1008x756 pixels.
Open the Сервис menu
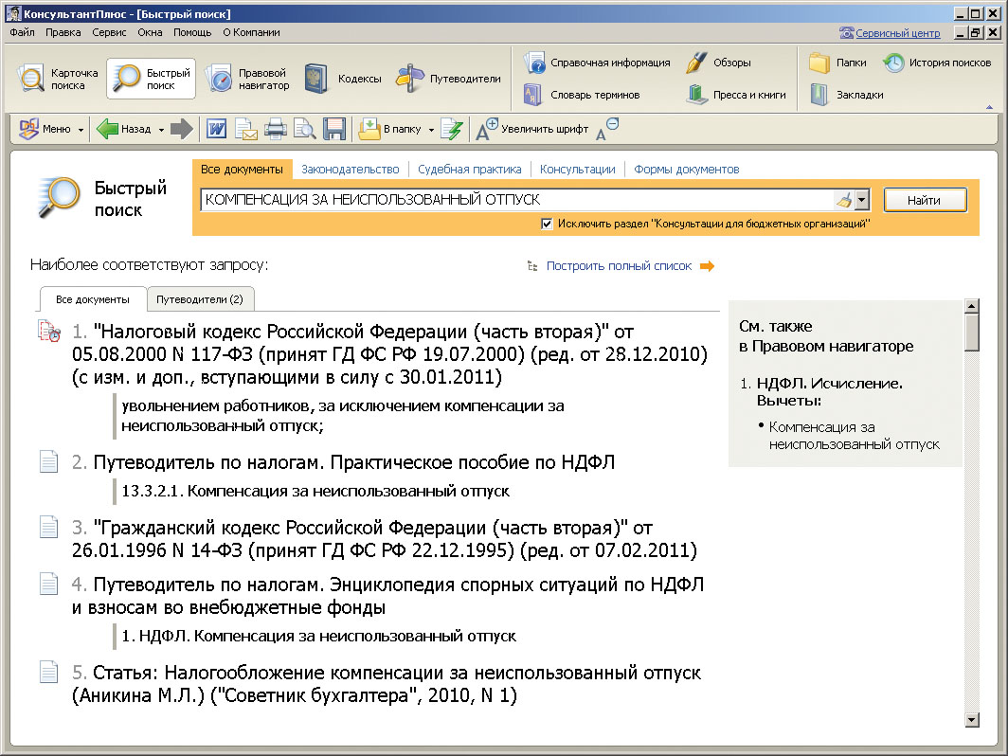[x=109, y=32]
